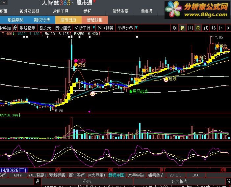
Task: Select the 移 move chart tool
Action: click(214, 28)
